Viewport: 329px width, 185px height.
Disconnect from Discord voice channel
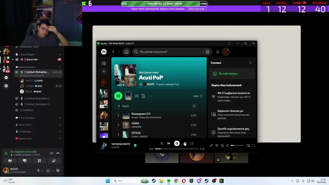(58, 153)
